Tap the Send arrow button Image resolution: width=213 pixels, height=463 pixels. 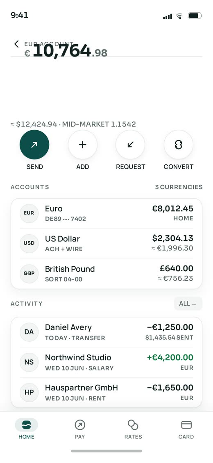tap(34, 145)
